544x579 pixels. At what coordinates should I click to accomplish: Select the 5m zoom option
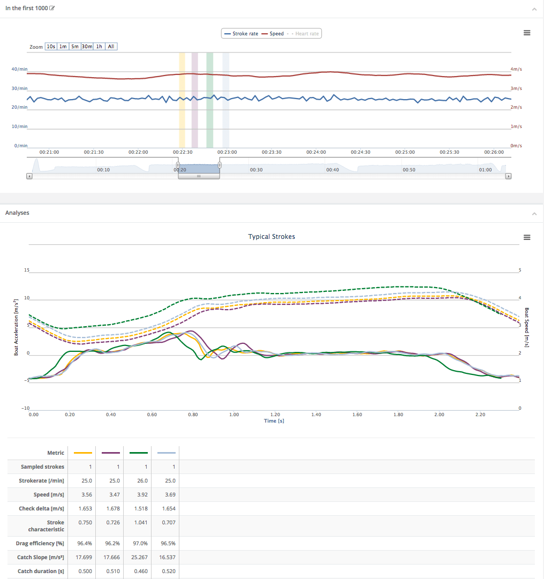[75, 47]
